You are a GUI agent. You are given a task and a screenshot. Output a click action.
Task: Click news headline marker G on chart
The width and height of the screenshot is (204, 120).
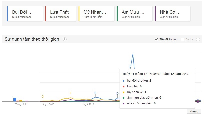point(43,96)
